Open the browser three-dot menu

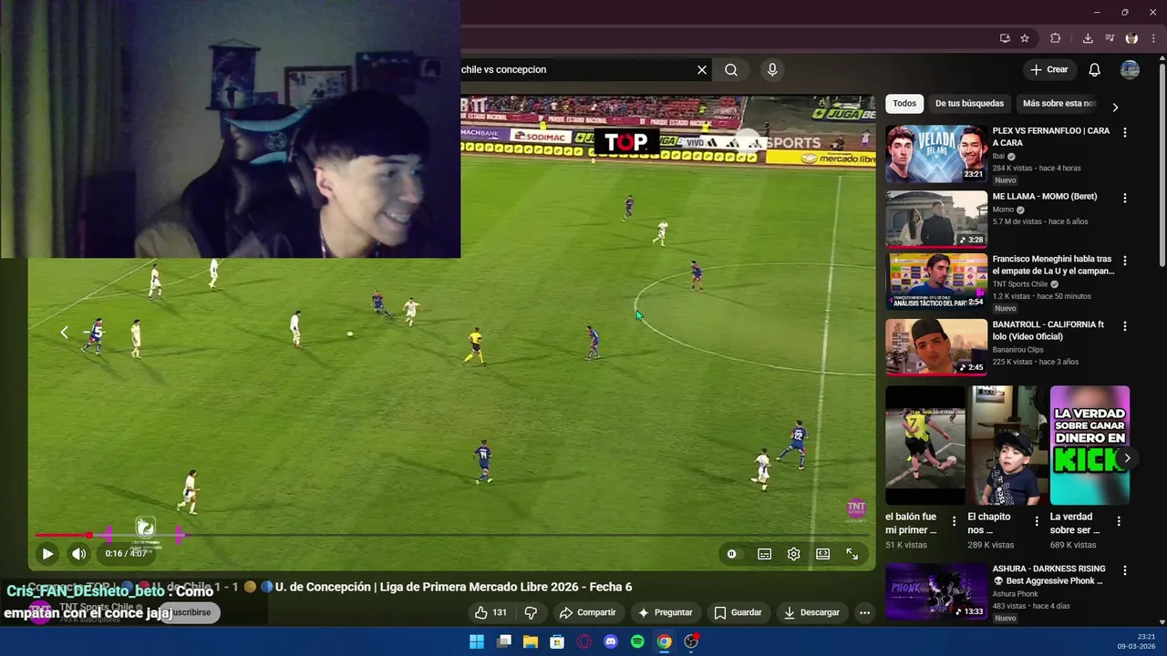pos(1154,38)
